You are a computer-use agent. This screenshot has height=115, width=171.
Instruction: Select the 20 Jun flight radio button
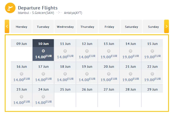109,74
